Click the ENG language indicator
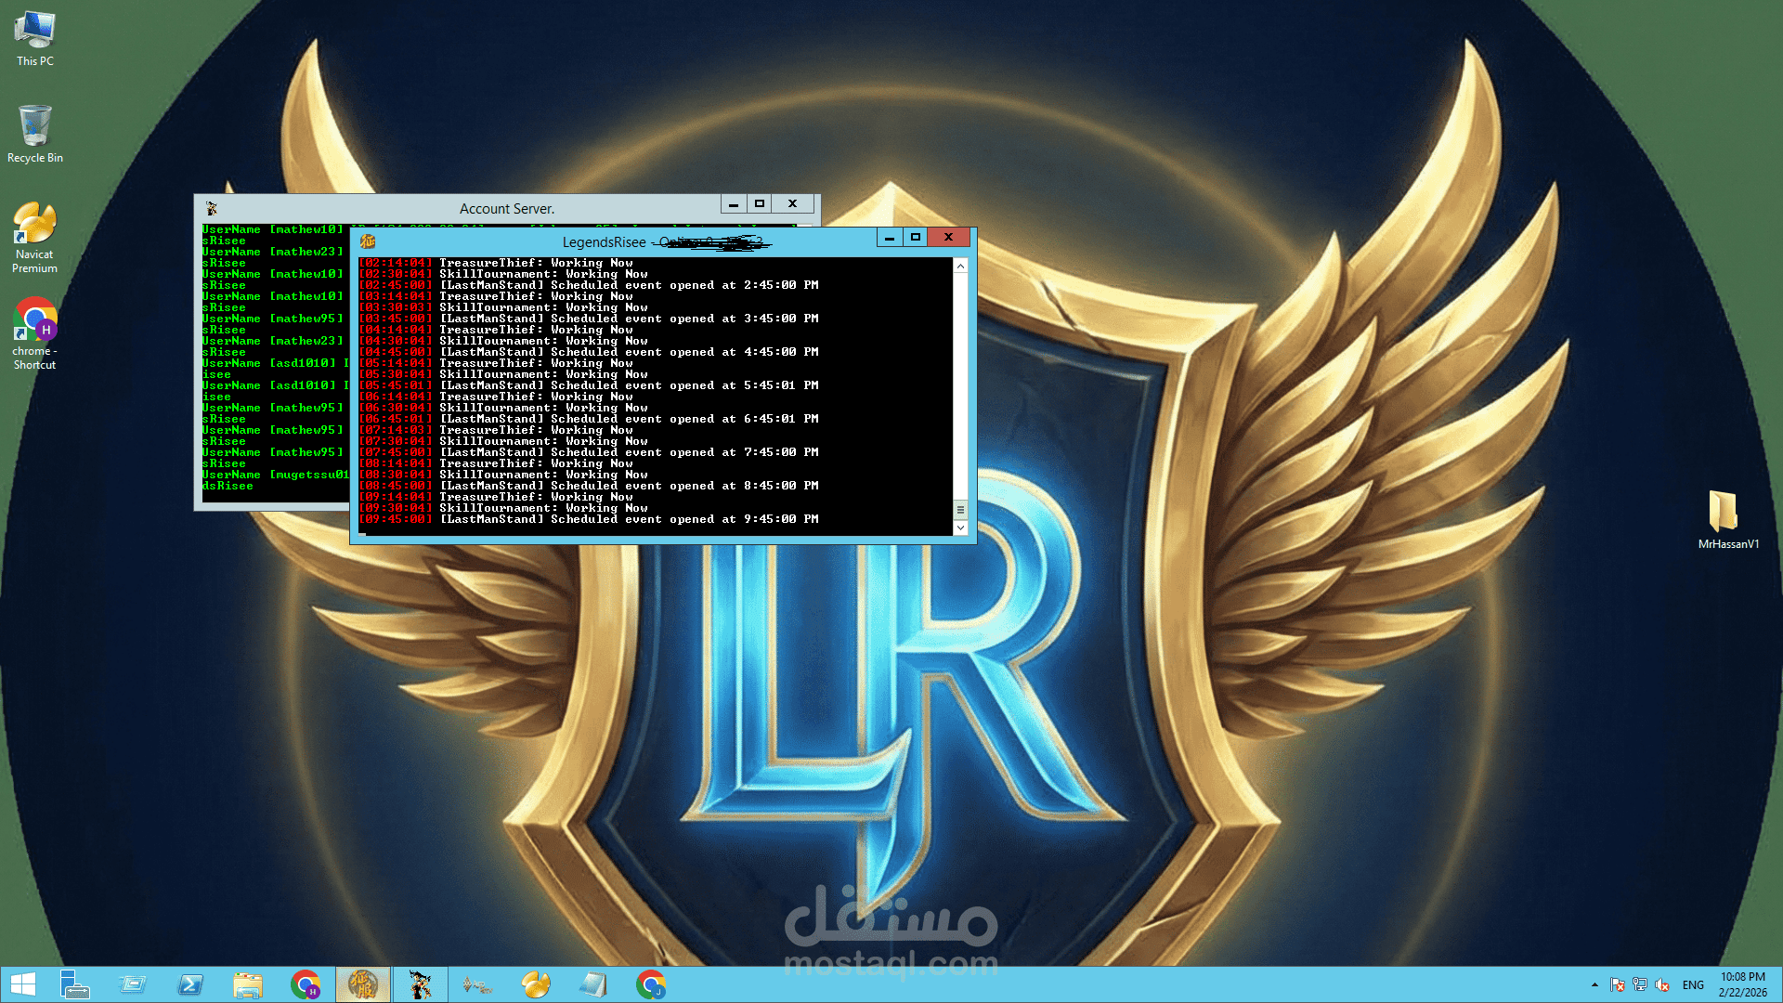1783x1003 pixels. tap(1694, 984)
